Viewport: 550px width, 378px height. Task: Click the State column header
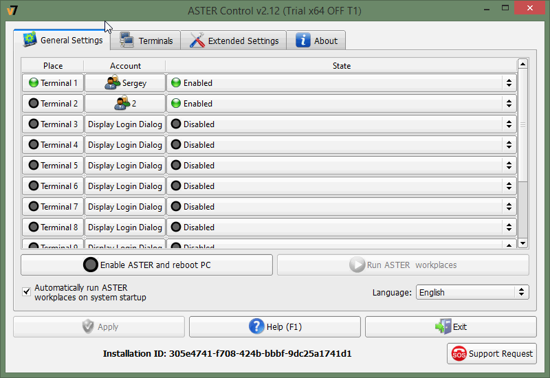pos(341,65)
